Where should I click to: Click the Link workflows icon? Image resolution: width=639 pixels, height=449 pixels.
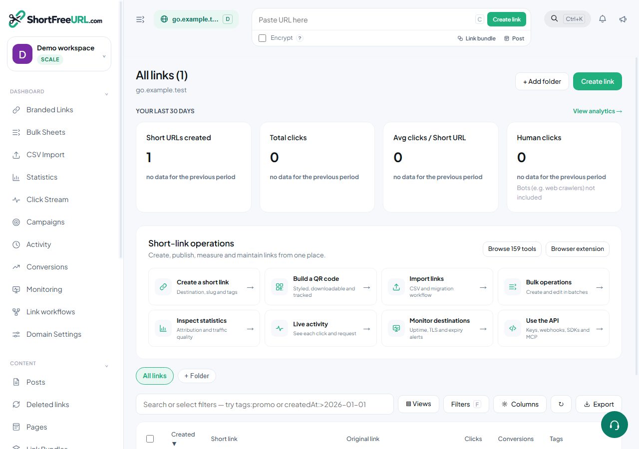(16, 312)
